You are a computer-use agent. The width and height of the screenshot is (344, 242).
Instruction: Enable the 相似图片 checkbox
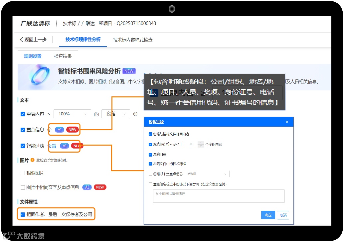point(23,173)
